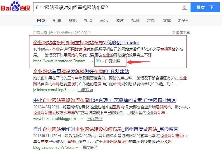Open 百度快照 for the faisco result
This screenshot has height=152, width=222.
pyautogui.click(x=86, y=90)
